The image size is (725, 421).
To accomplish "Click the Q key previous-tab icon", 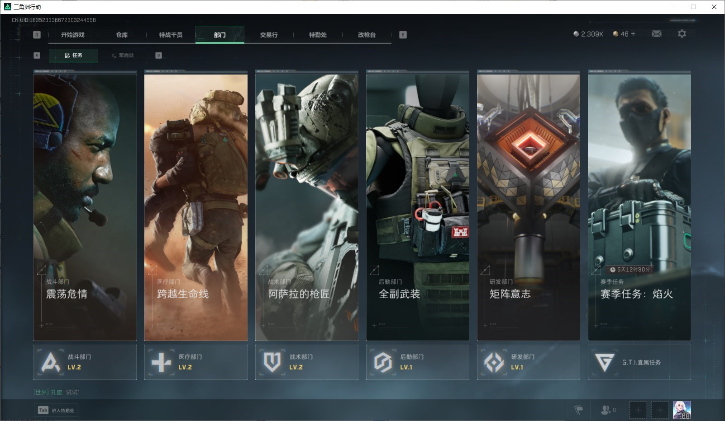I will pos(37,35).
